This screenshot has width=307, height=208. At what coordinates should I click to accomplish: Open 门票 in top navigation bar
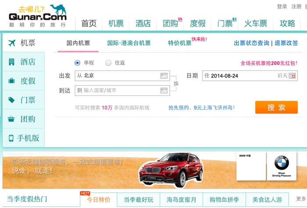pyautogui.click(x=225, y=24)
